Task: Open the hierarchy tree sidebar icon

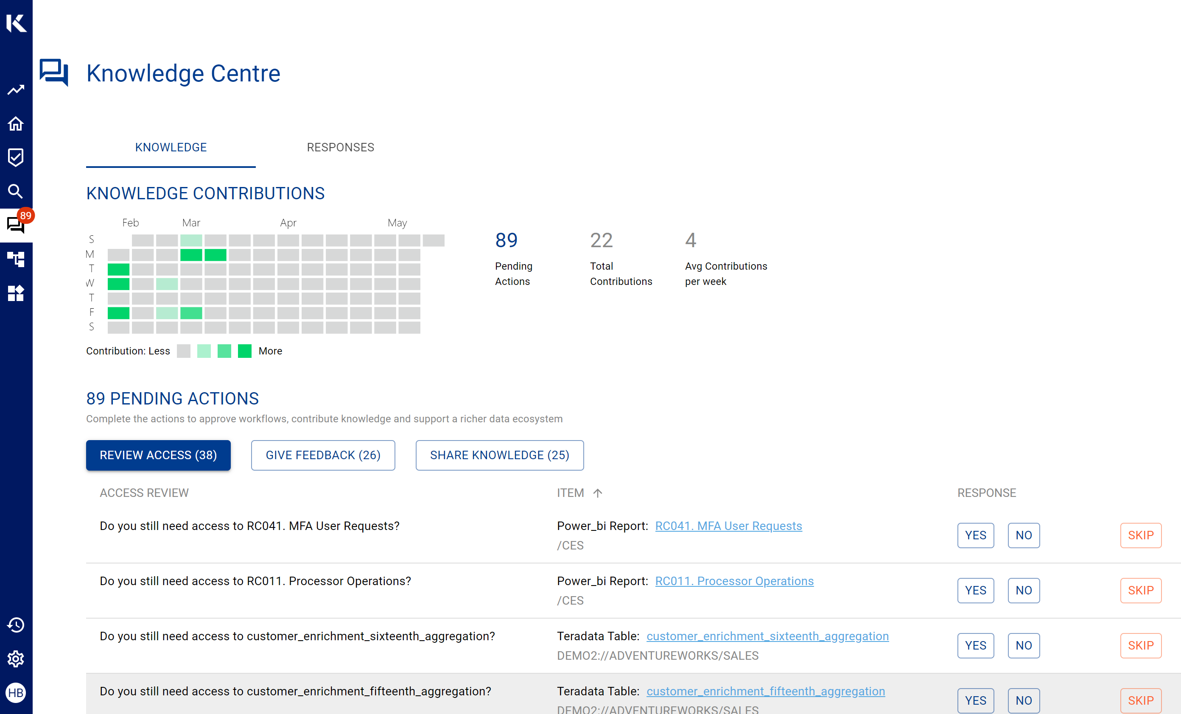Action: tap(16, 259)
